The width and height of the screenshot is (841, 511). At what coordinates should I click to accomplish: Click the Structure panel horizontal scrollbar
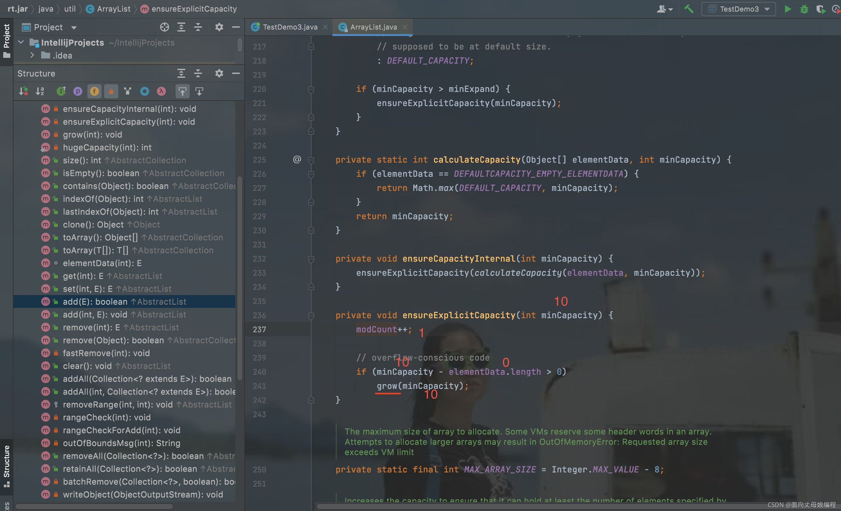(94, 506)
